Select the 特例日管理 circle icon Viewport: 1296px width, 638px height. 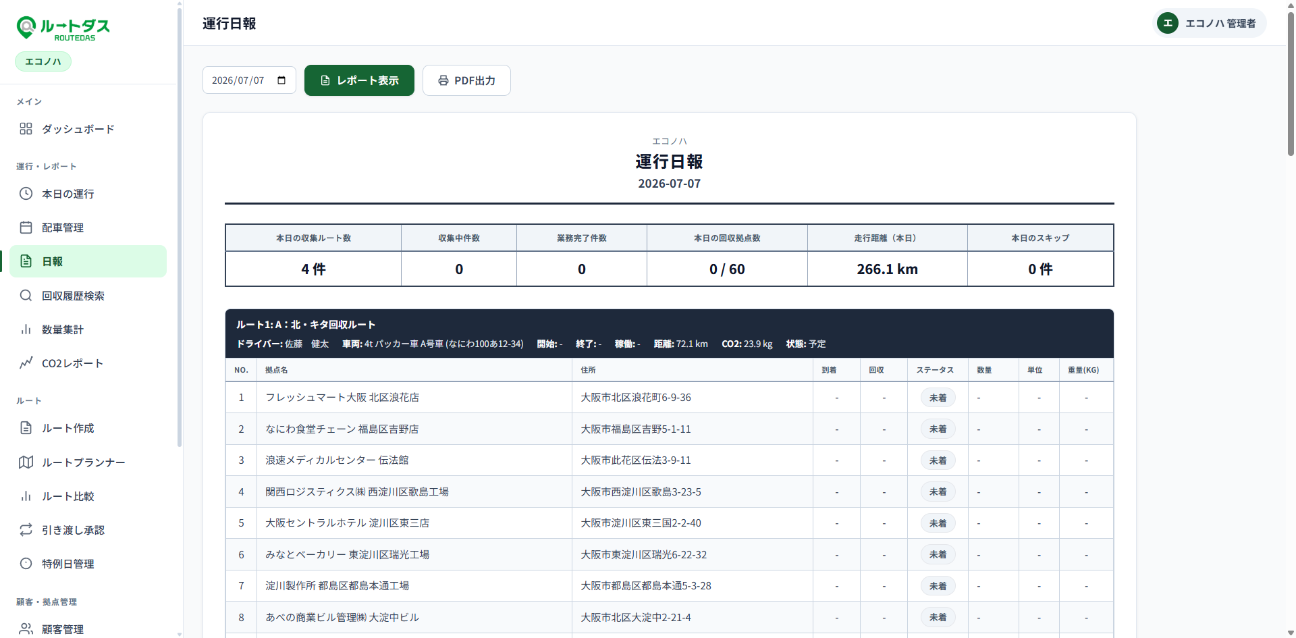tap(26, 564)
